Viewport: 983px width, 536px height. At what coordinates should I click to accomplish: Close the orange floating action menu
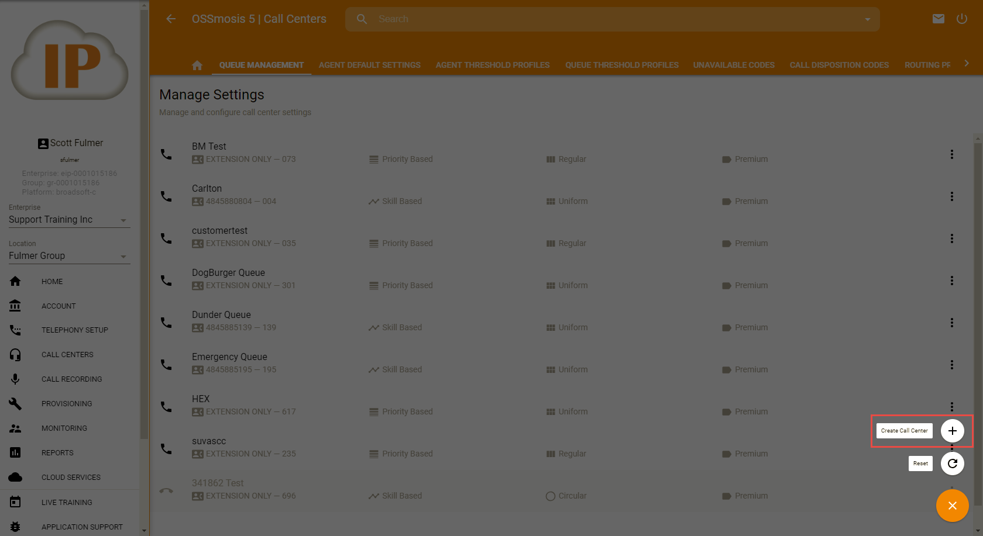952,506
